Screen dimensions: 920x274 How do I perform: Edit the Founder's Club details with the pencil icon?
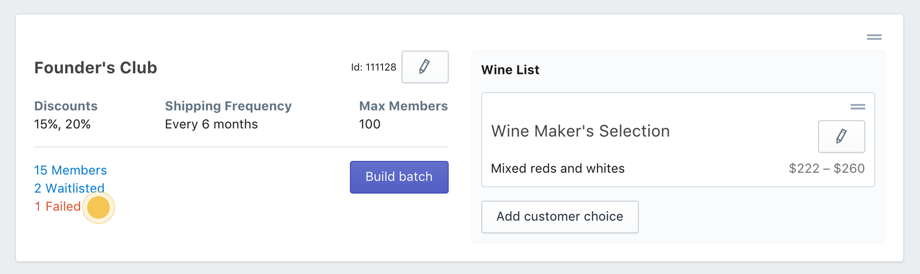pos(425,67)
